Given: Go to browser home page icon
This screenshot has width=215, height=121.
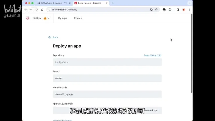Looking at the screenshot, I should point(42,10).
